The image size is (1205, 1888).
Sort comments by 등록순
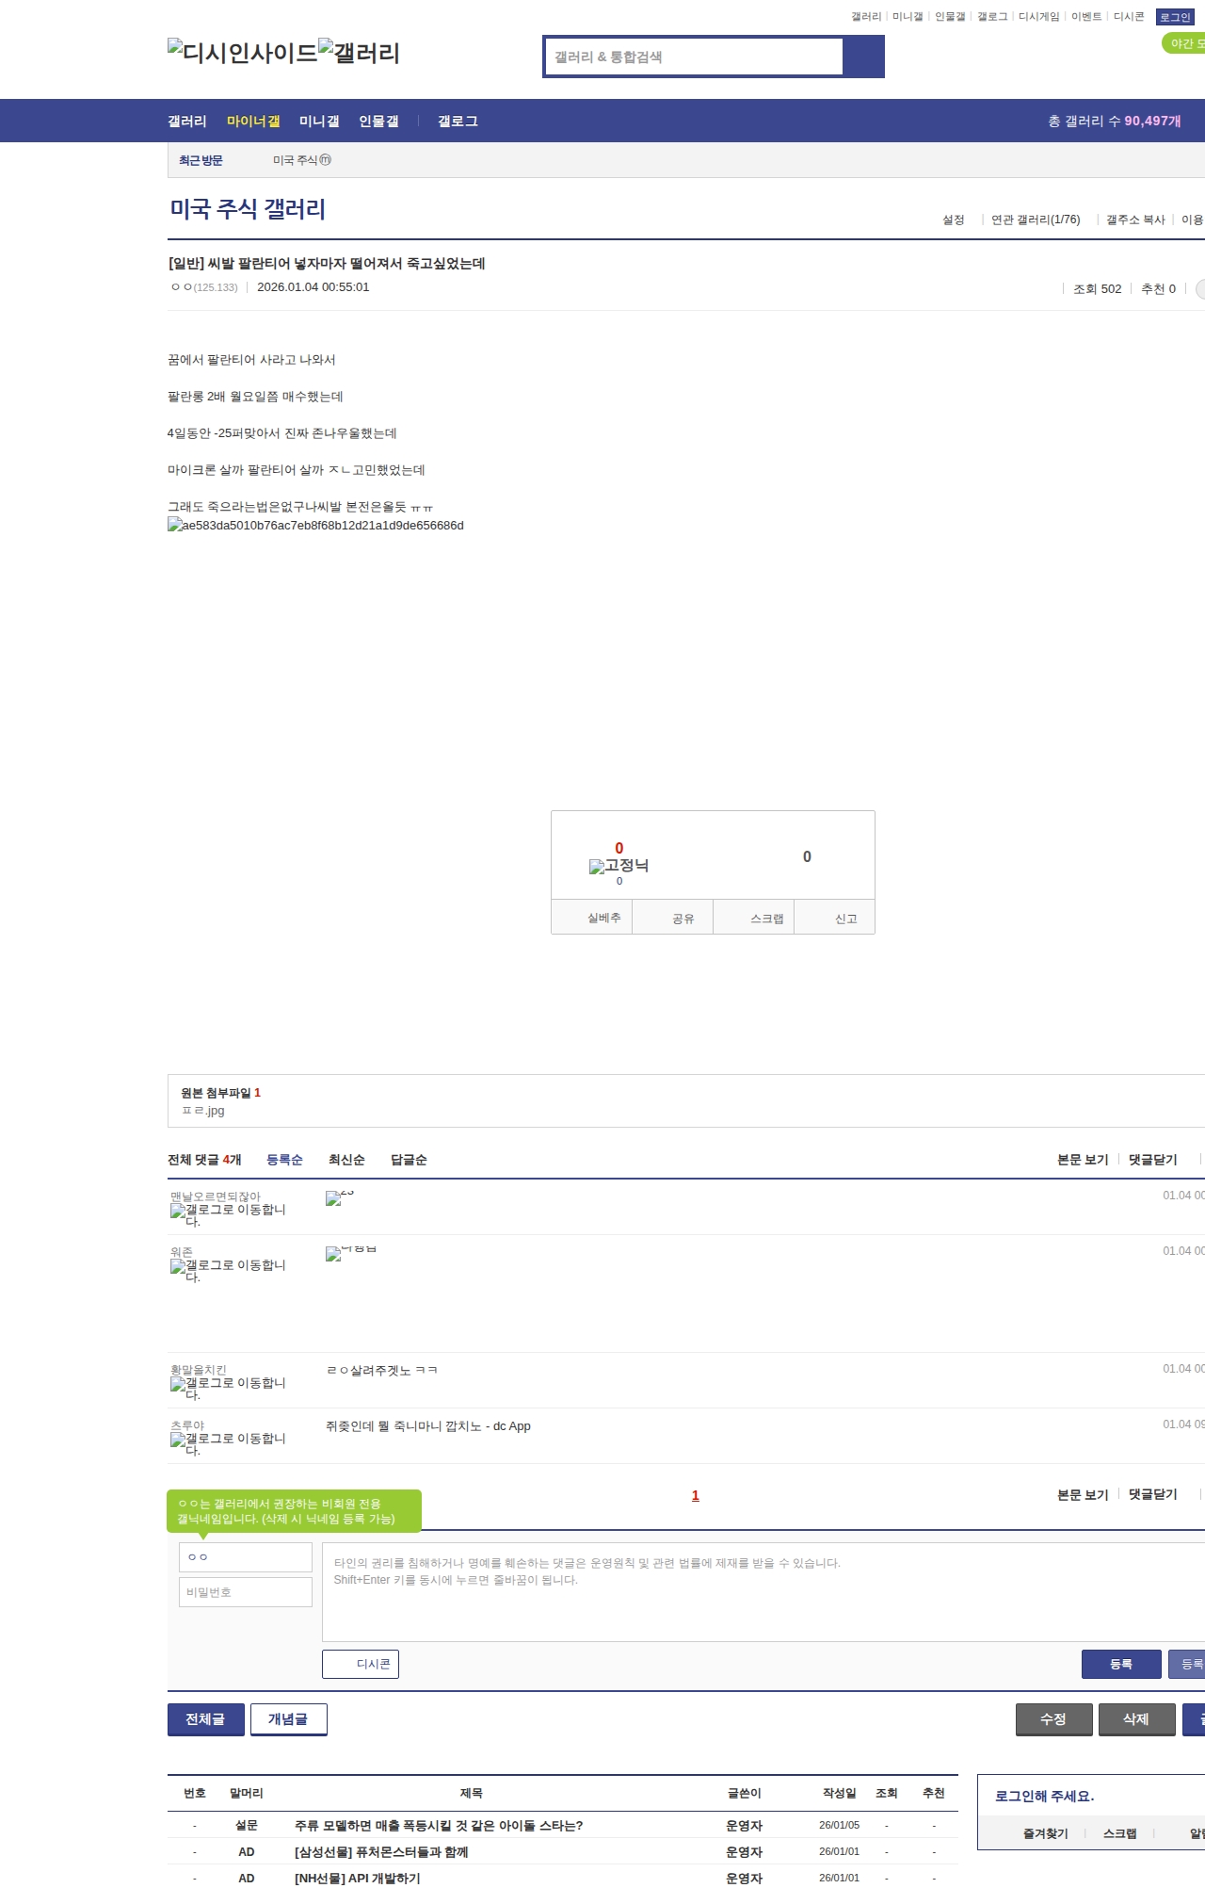coord(284,1160)
